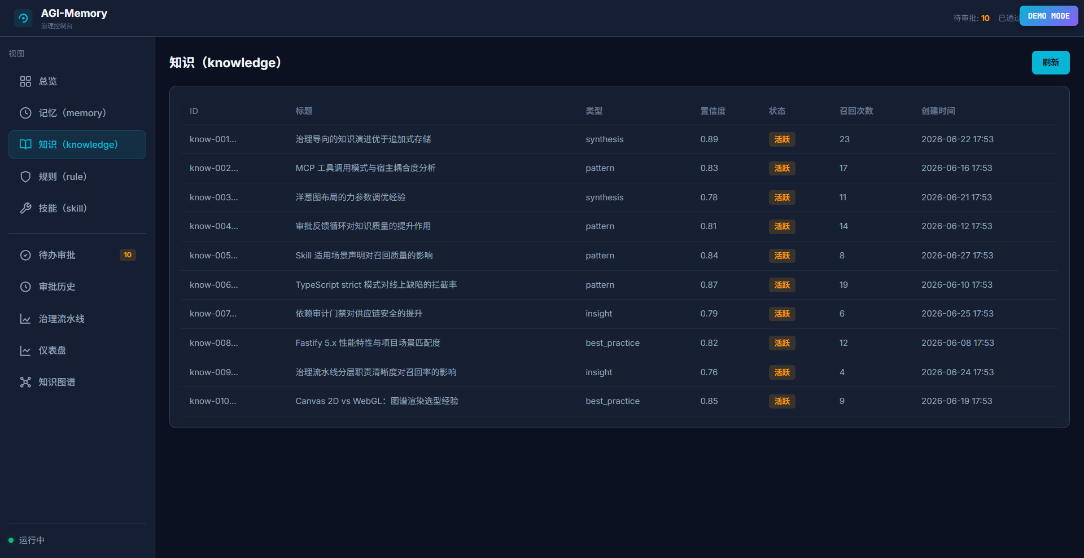1084x558 pixels.
Task: Click the 活跃 badge in know-005 row
Action: click(x=782, y=256)
